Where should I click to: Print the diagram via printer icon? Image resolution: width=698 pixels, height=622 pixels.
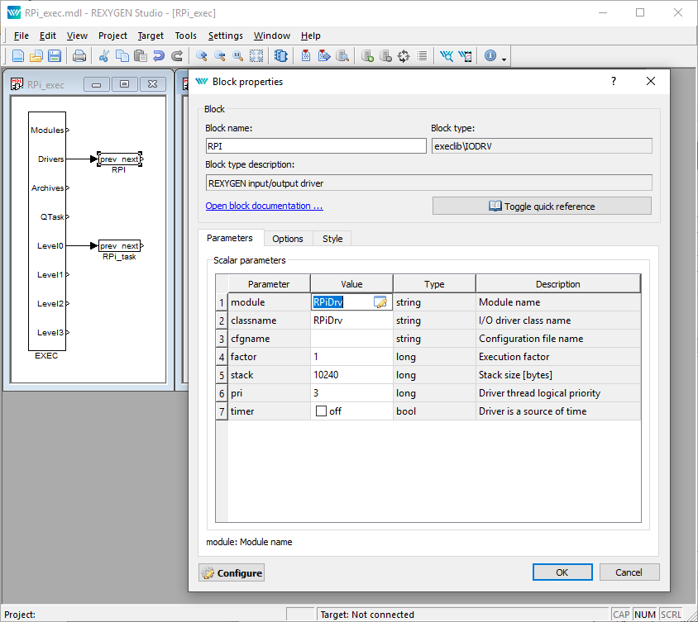coord(79,56)
